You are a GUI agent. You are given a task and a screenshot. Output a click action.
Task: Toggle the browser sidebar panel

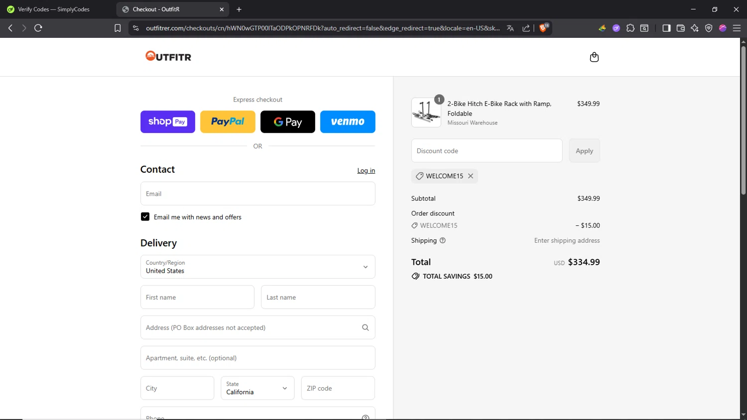click(667, 28)
